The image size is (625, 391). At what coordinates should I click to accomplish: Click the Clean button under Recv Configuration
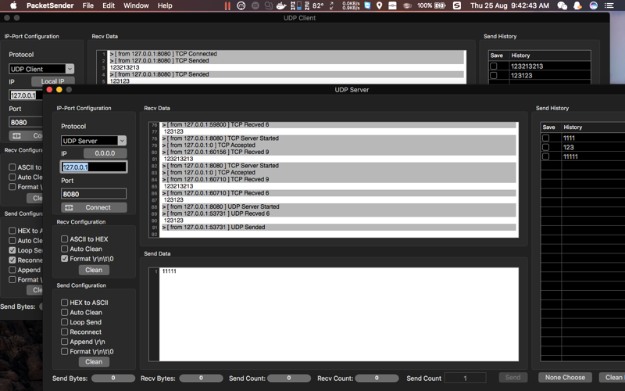coord(94,270)
